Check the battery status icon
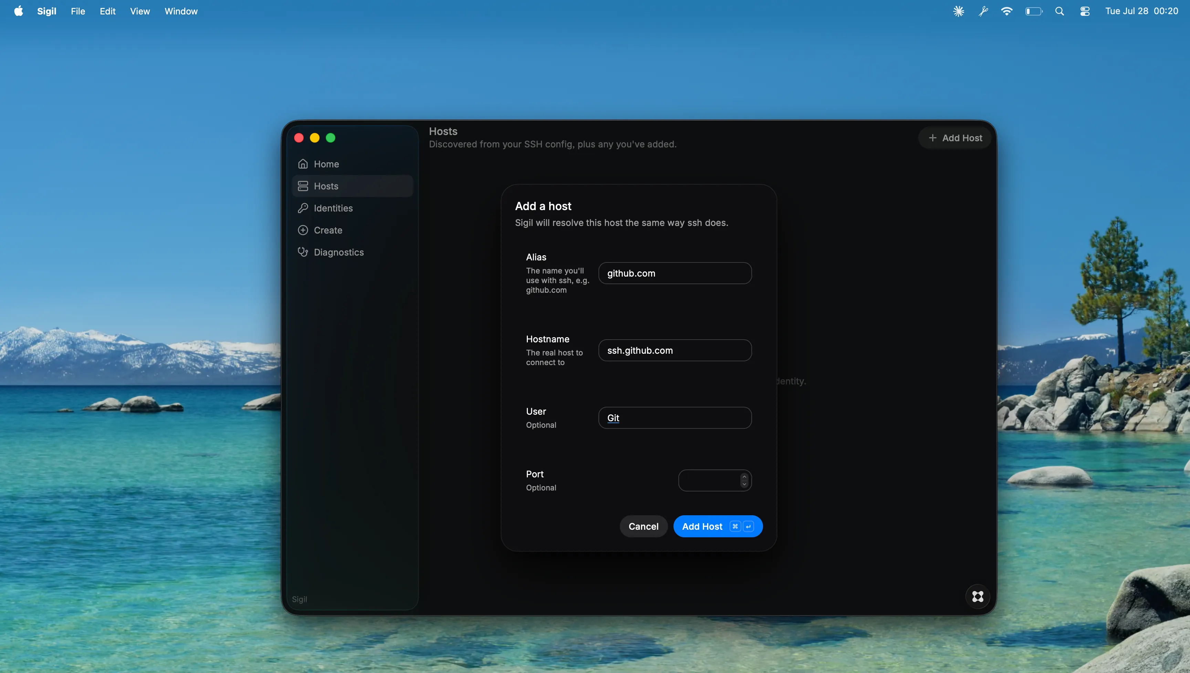The image size is (1190, 673). [1034, 11]
